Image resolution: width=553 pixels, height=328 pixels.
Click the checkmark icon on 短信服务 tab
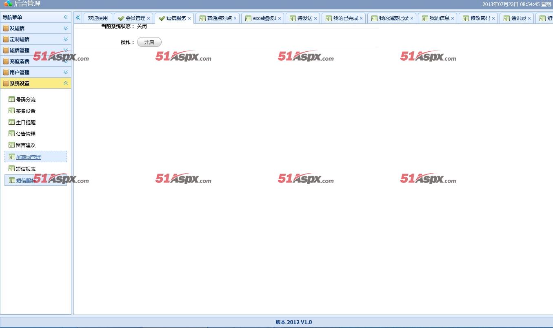[x=162, y=18]
